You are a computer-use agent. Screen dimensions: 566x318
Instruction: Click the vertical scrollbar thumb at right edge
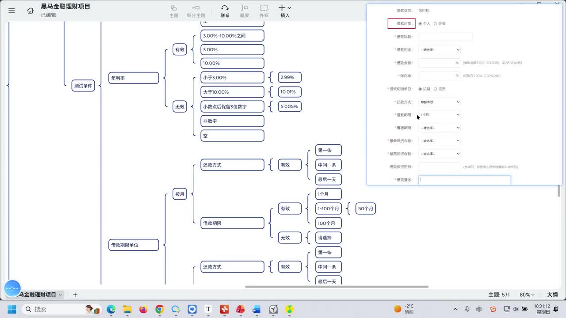pyautogui.click(x=559, y=191)
